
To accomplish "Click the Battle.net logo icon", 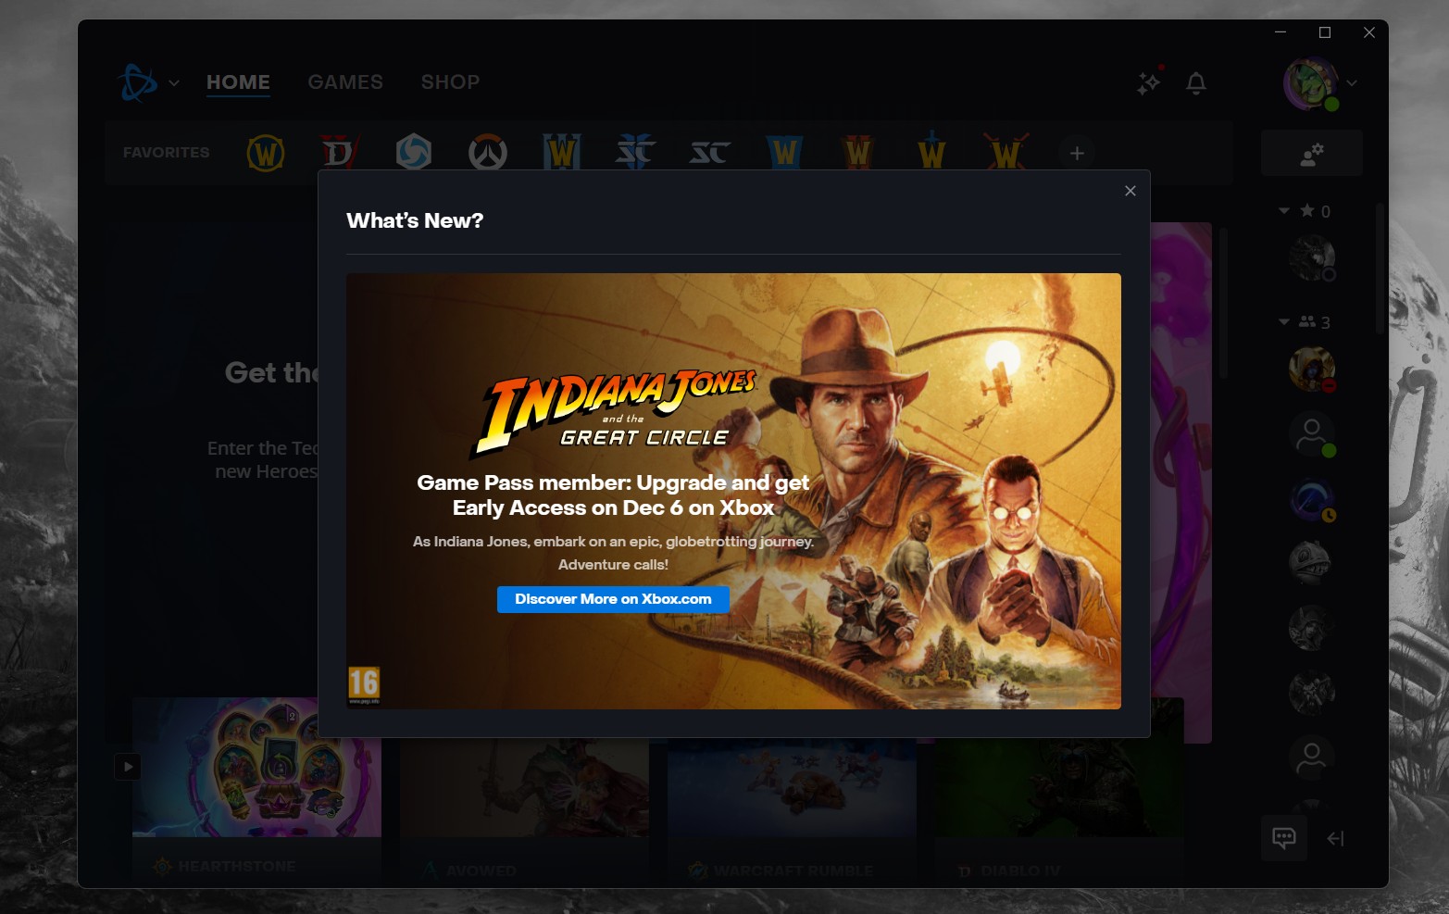I will click(139, 82).
